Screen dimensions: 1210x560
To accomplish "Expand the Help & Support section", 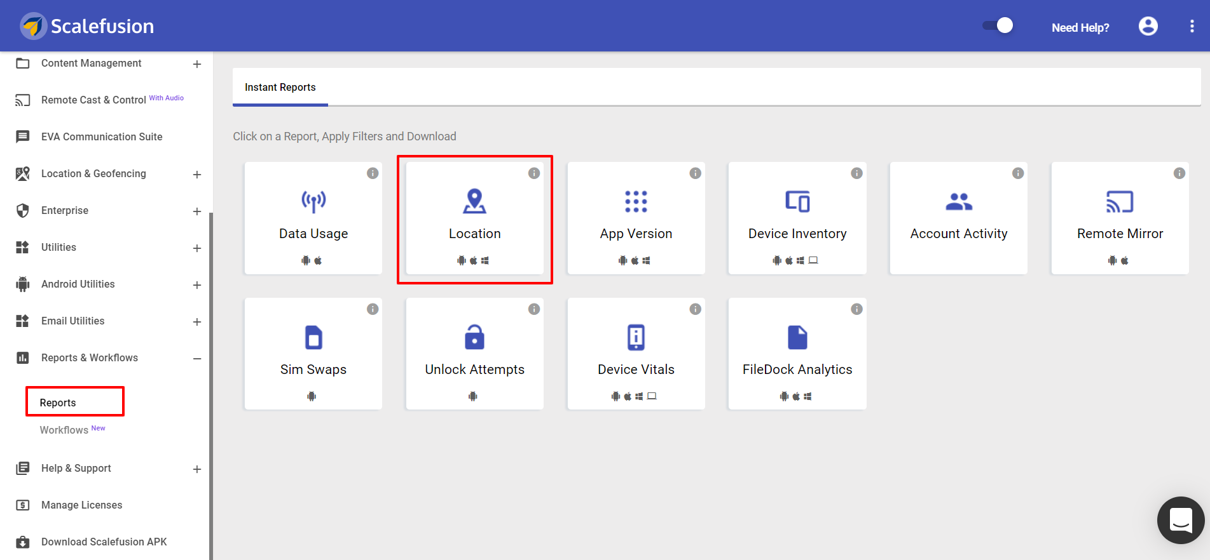I will [197, 469].
